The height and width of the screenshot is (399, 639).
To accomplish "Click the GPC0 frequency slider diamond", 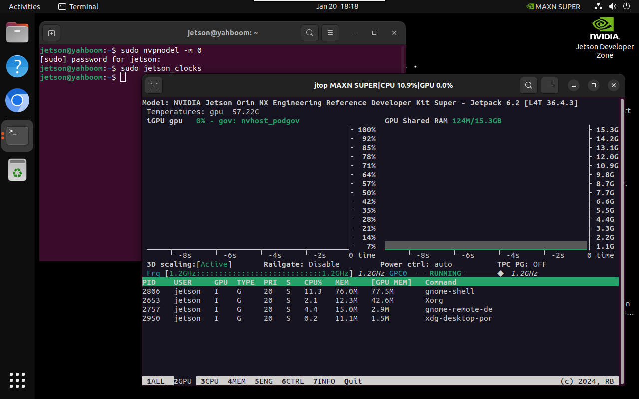I will pyautogui.click(x=500, y=273).
